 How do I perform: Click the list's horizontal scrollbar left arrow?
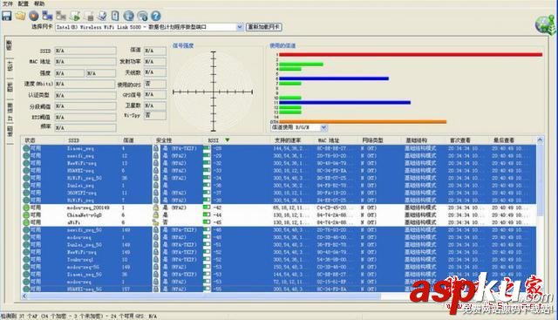(x=24, y=296)
